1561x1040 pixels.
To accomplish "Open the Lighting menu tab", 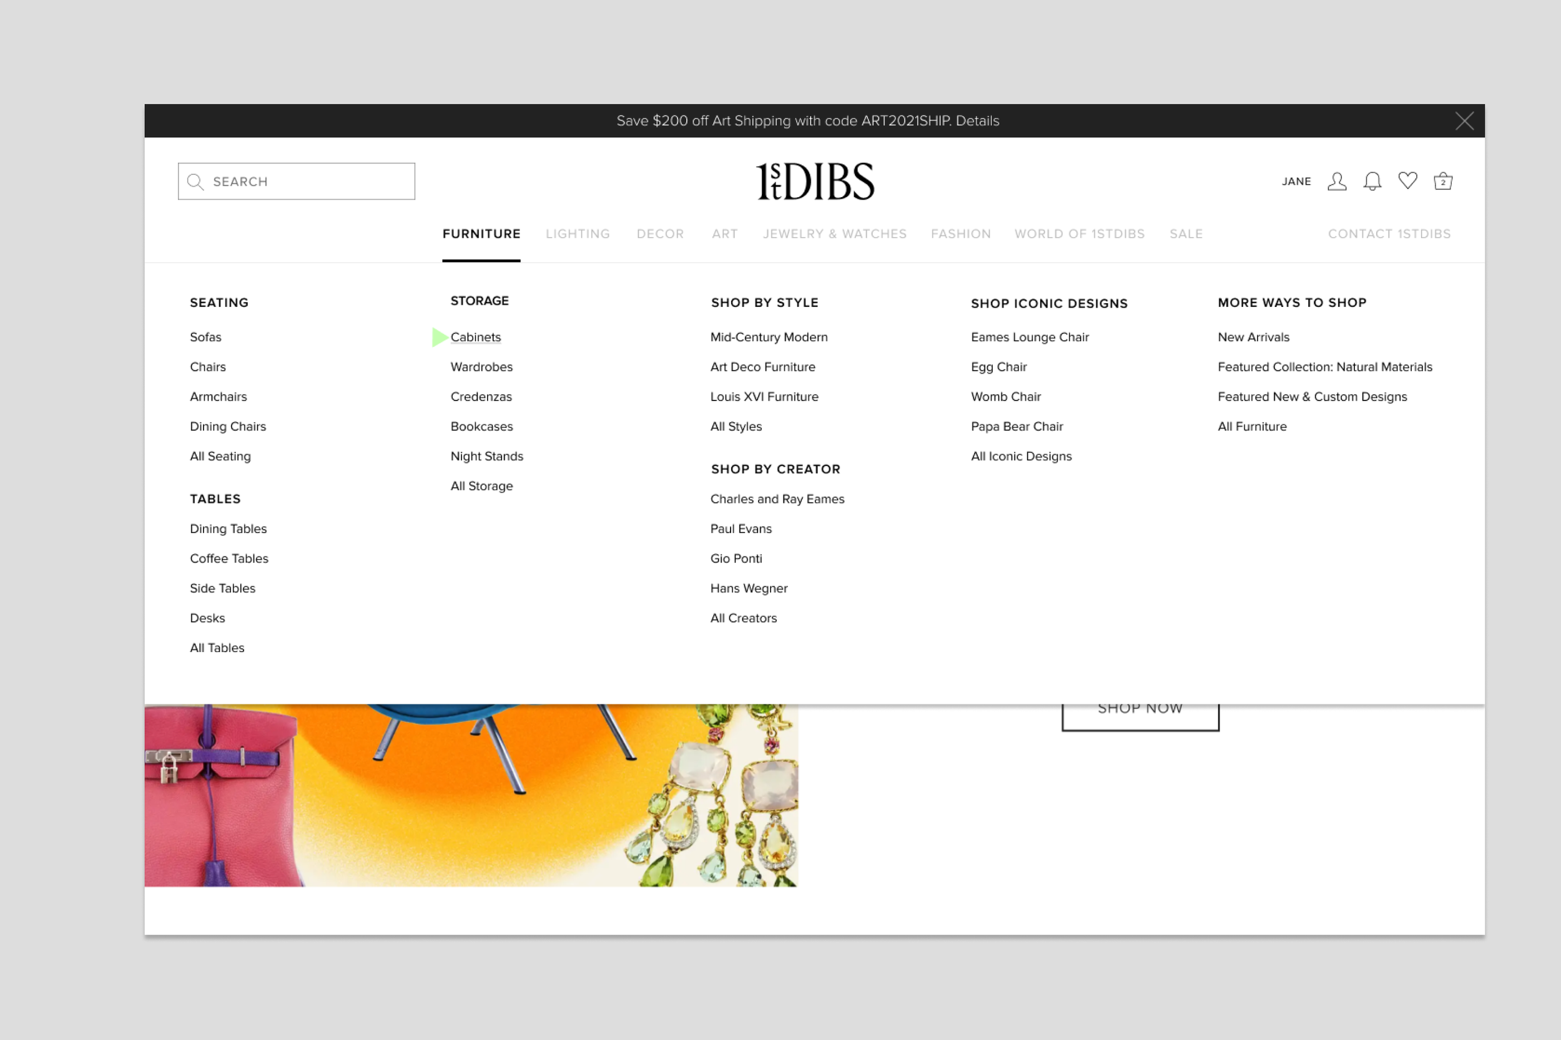I will [578, 234].
